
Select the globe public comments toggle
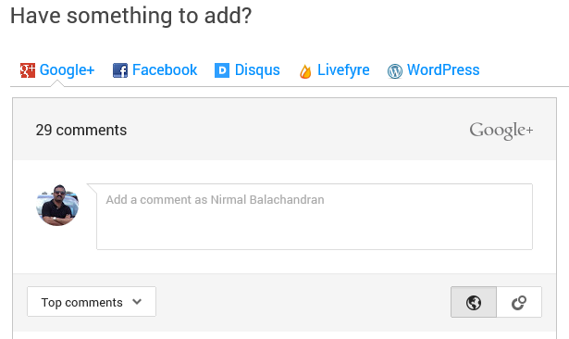coord(474,302)
